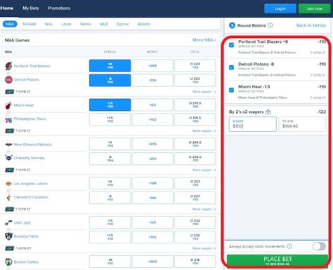The width and height of the screenshot is (333, 270).
Task: Toggle Always accept odds movements switch
Action: click(x=319, y=246)
